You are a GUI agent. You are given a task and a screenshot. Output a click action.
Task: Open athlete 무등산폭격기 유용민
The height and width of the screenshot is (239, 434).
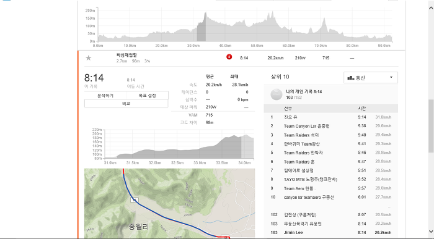click(x=303, y=224)
